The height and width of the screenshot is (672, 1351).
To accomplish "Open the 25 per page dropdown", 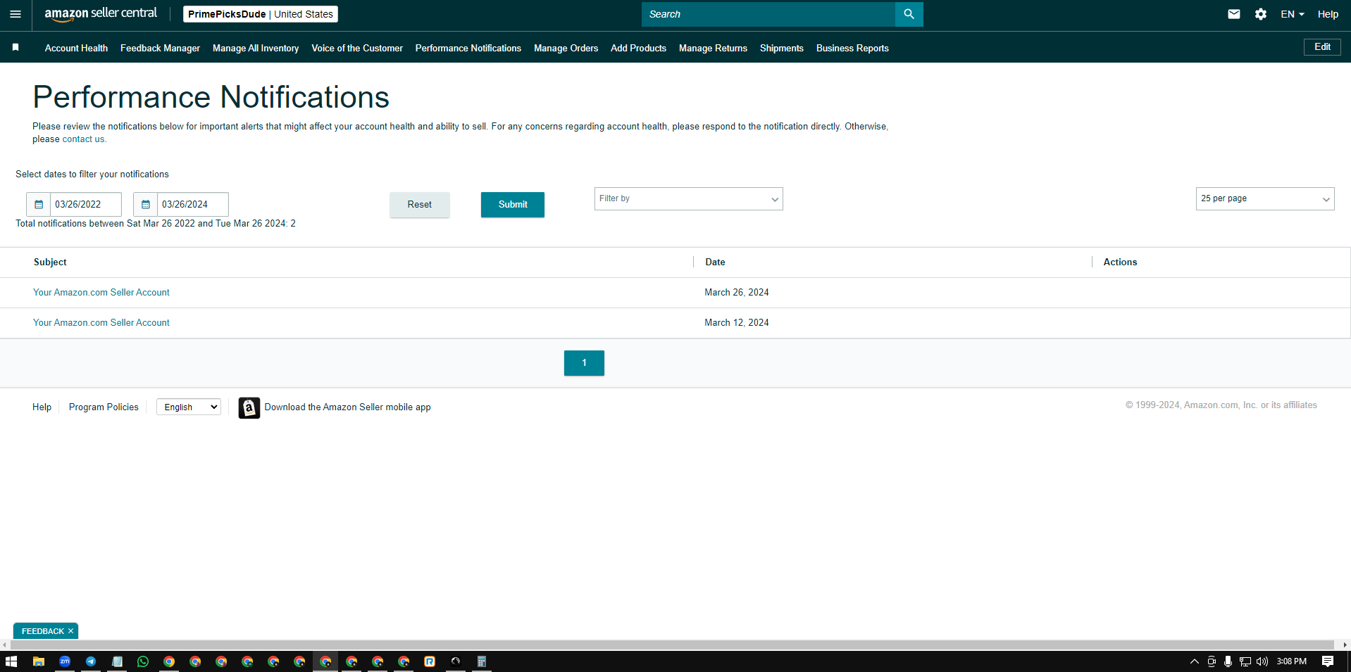I will (1264, 199).
